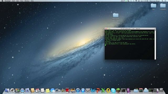Open Microsoft Word W icon
Image resolution: width=168 pixels, height=94 pixels.
pyautogui.click(x=93, y=90)
